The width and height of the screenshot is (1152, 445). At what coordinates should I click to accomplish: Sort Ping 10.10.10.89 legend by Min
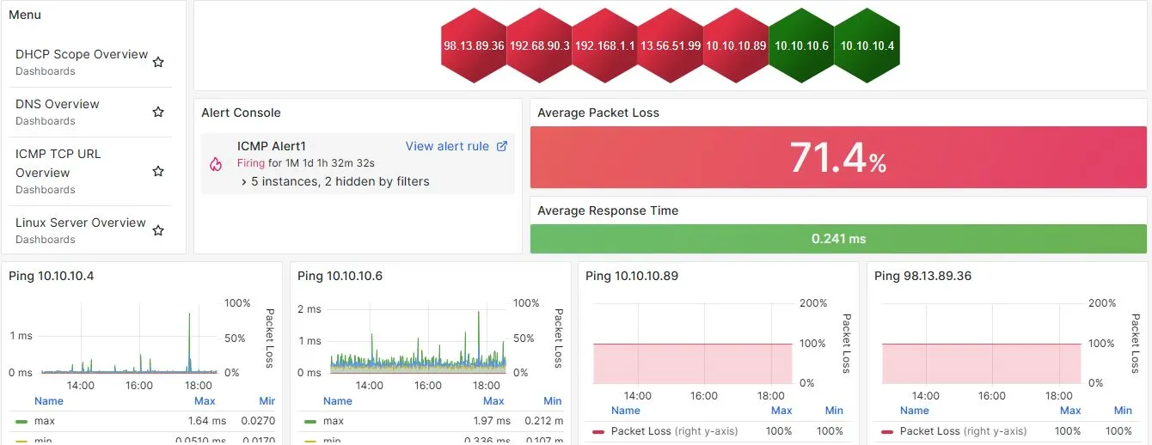834,411
